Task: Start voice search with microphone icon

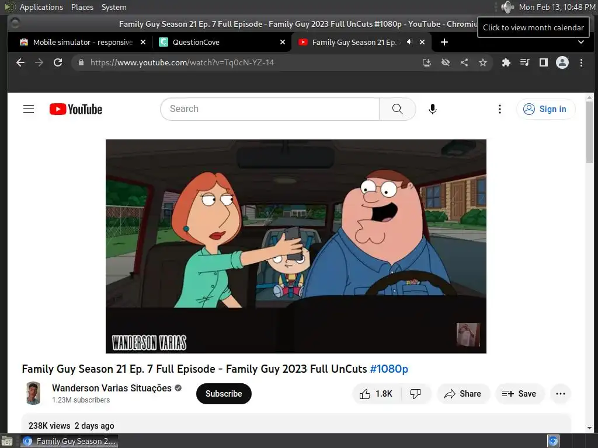Action: click(x=433, y=109)
